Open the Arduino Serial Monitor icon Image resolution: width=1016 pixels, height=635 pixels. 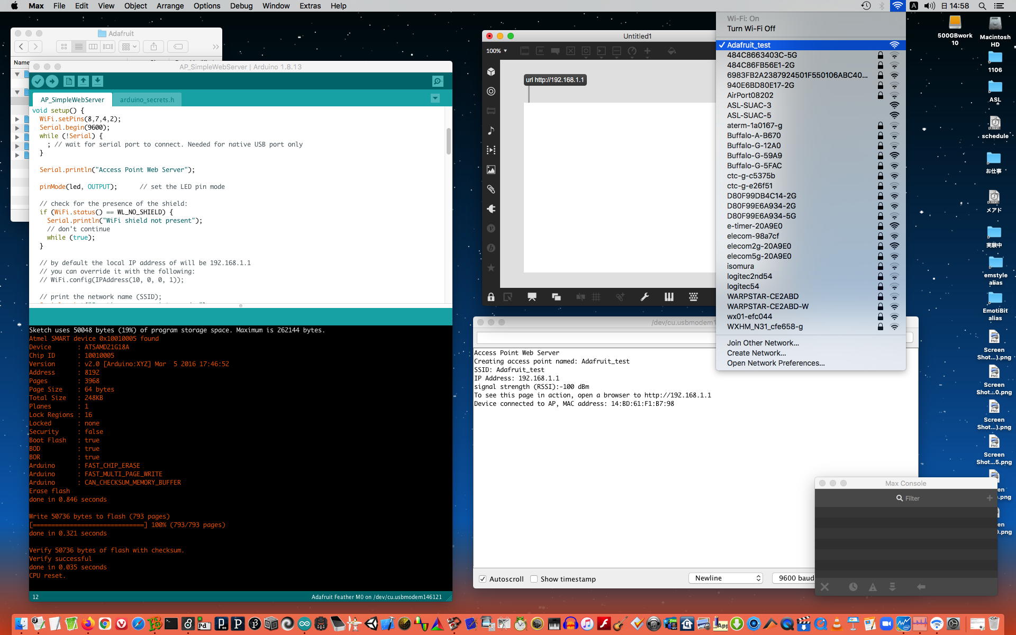tap(438, 81)
